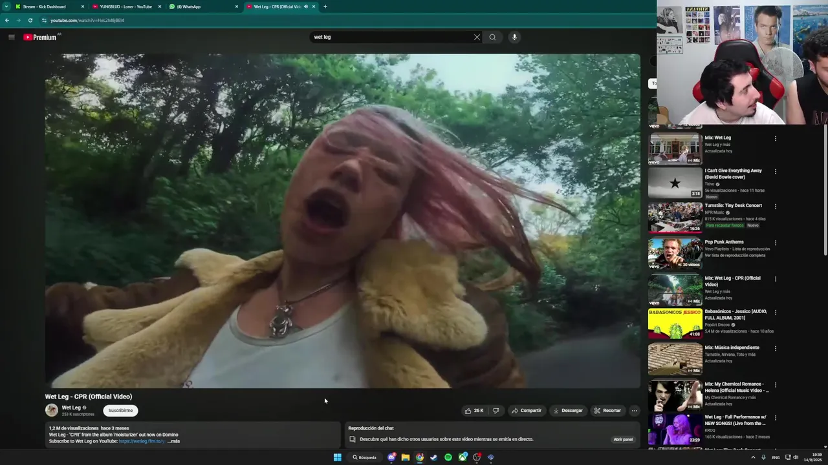Open options for 'Pop Punk Anthems' suggestion
Viewport: 828px width, 465px height.
click(775, 243)
